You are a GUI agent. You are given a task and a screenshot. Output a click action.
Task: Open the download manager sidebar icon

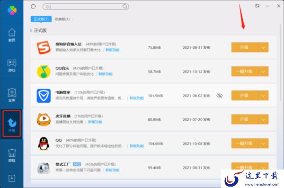12,178
